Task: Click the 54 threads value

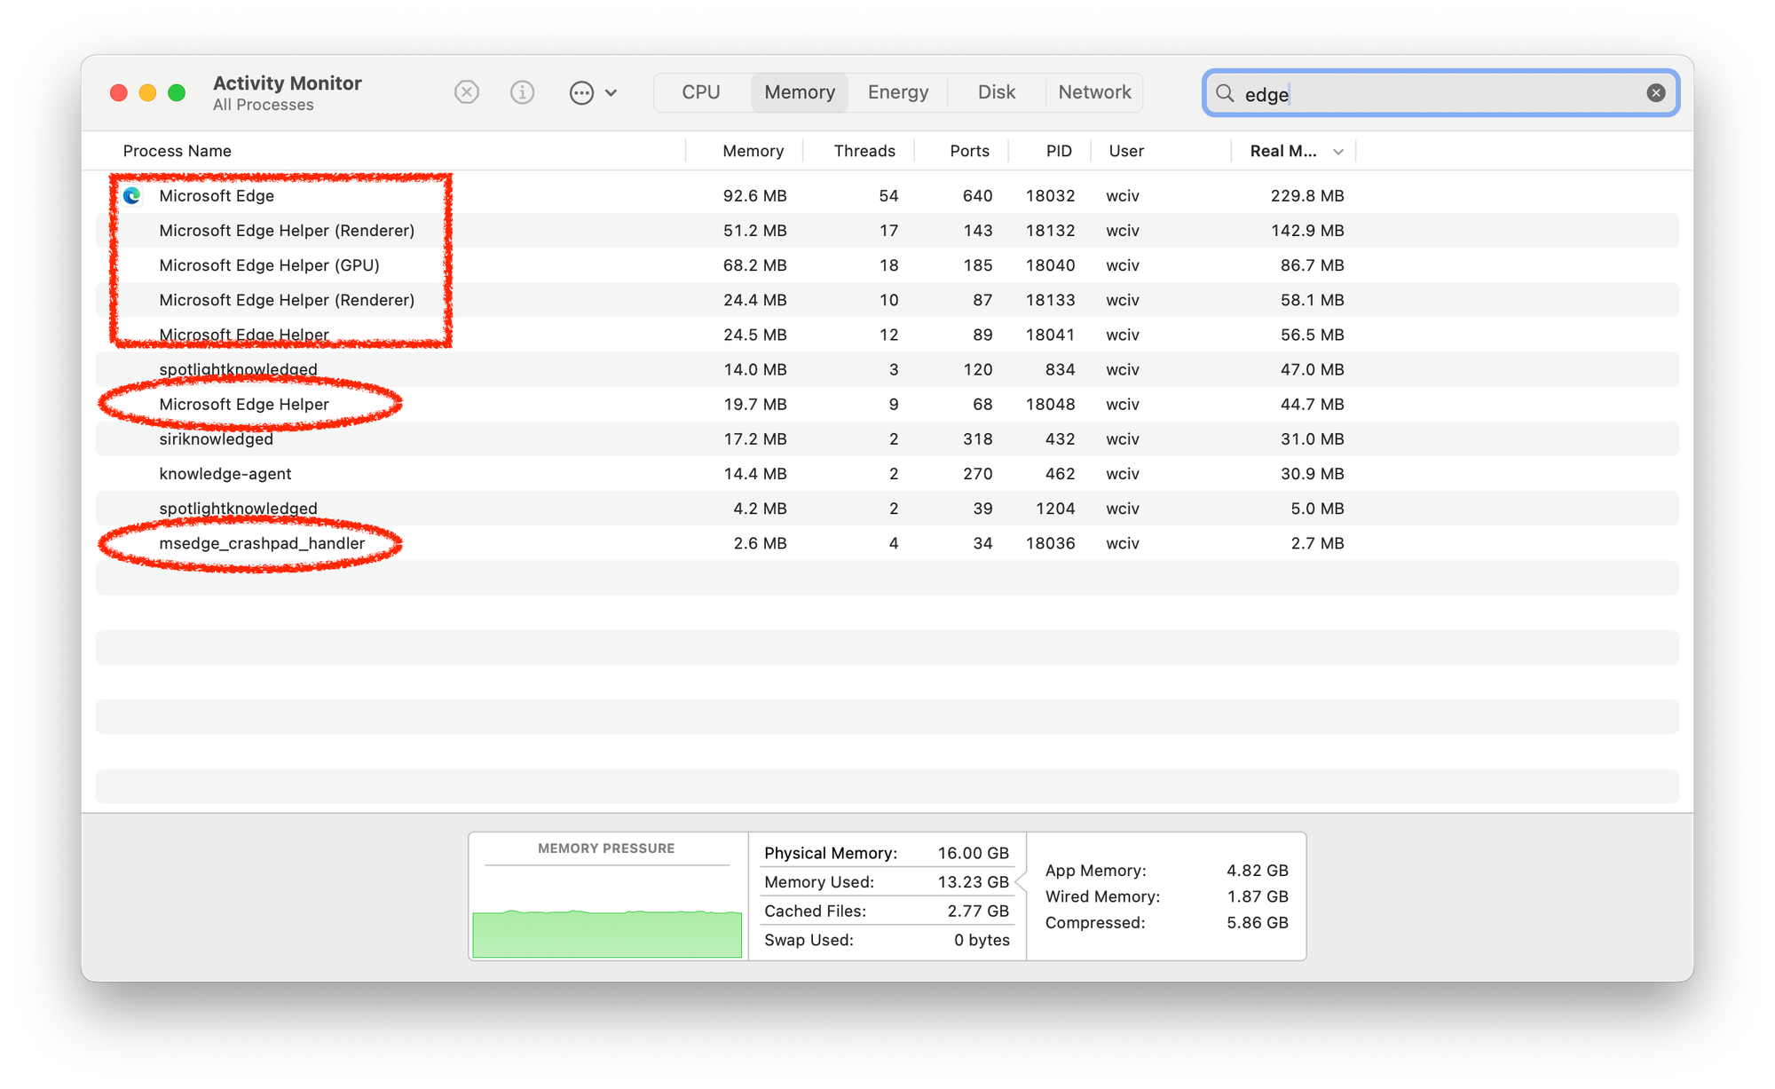Action: [x=888, y=195]
